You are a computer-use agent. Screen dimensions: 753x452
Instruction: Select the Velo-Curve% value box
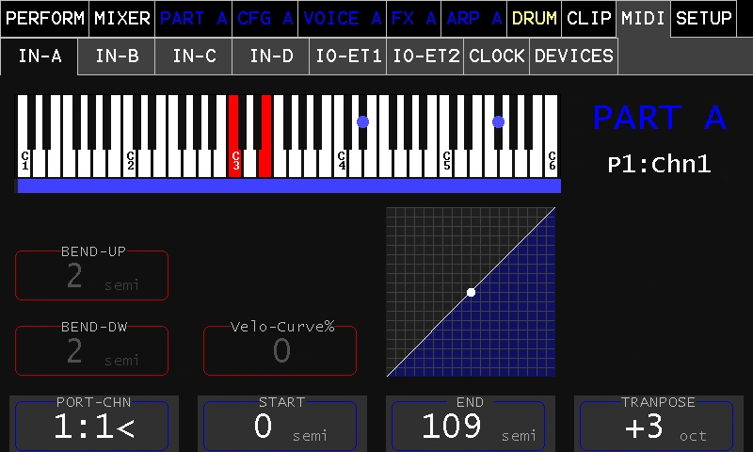pos(280,350)
